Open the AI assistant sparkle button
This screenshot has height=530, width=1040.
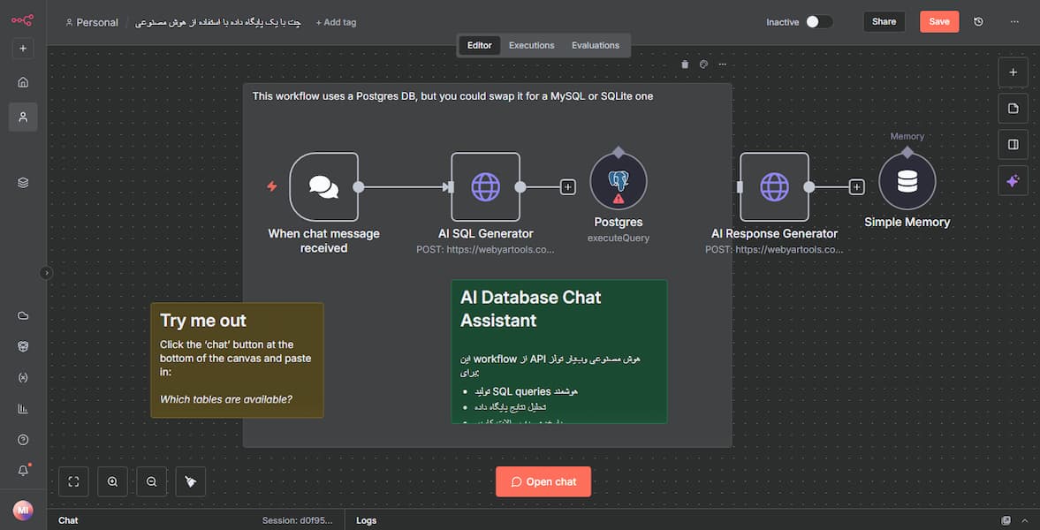(1013, 180)
